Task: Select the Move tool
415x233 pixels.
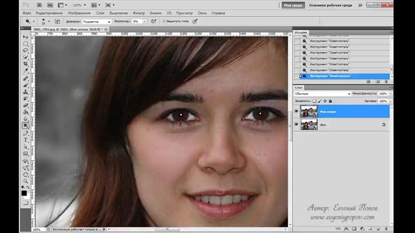Action: tap(25, 37)
